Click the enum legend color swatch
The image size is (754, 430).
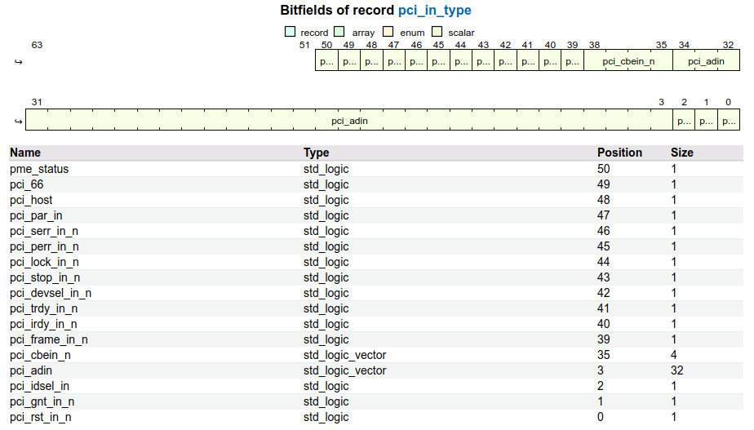point(388,32)
